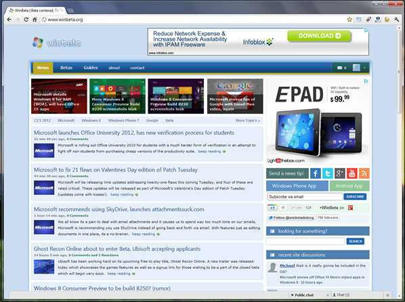Reload the page with refresh icon
Viewport: 405px width, 302px height.
click(26, 20)
